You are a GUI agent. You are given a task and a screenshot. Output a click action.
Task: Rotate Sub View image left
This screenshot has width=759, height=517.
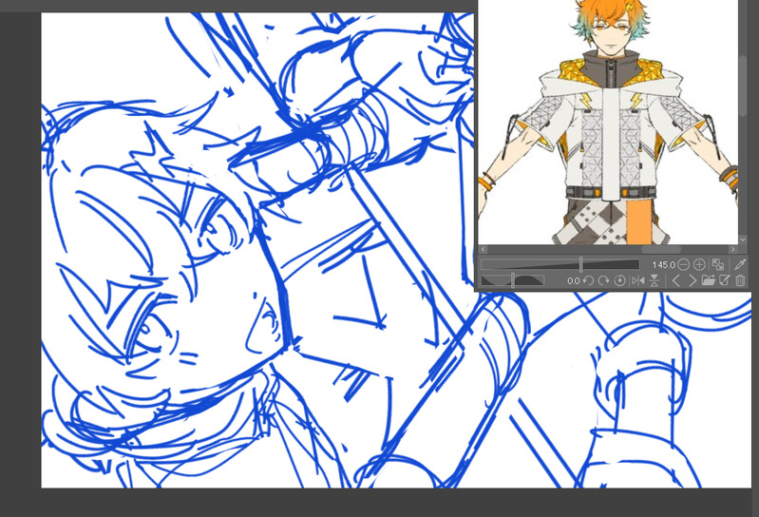(x=588, y=280)
